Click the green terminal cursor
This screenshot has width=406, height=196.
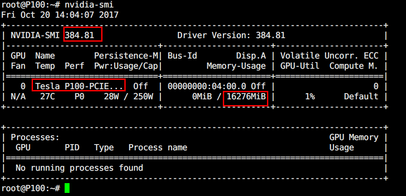[67, 188]
